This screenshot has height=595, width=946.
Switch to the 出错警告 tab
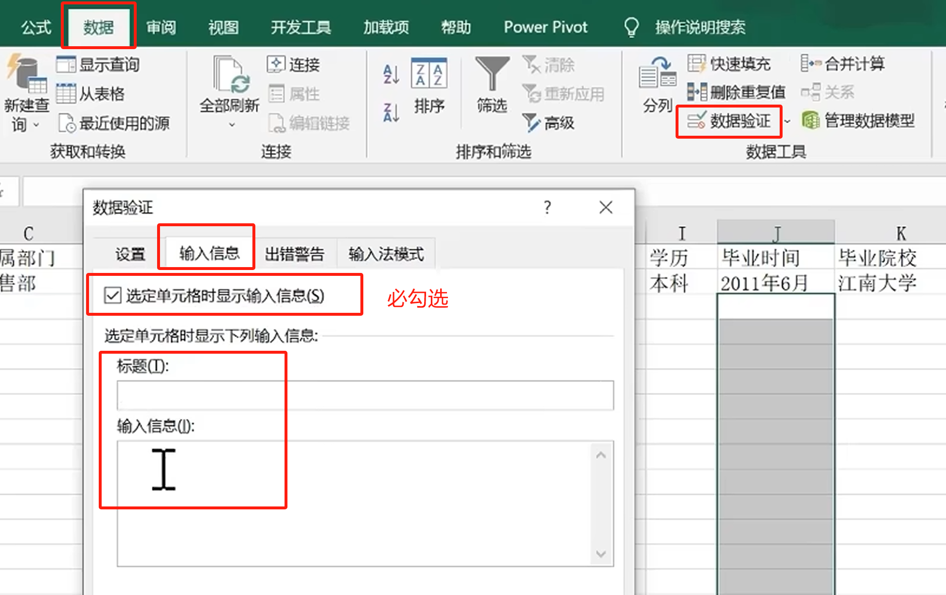coord(294,253)
